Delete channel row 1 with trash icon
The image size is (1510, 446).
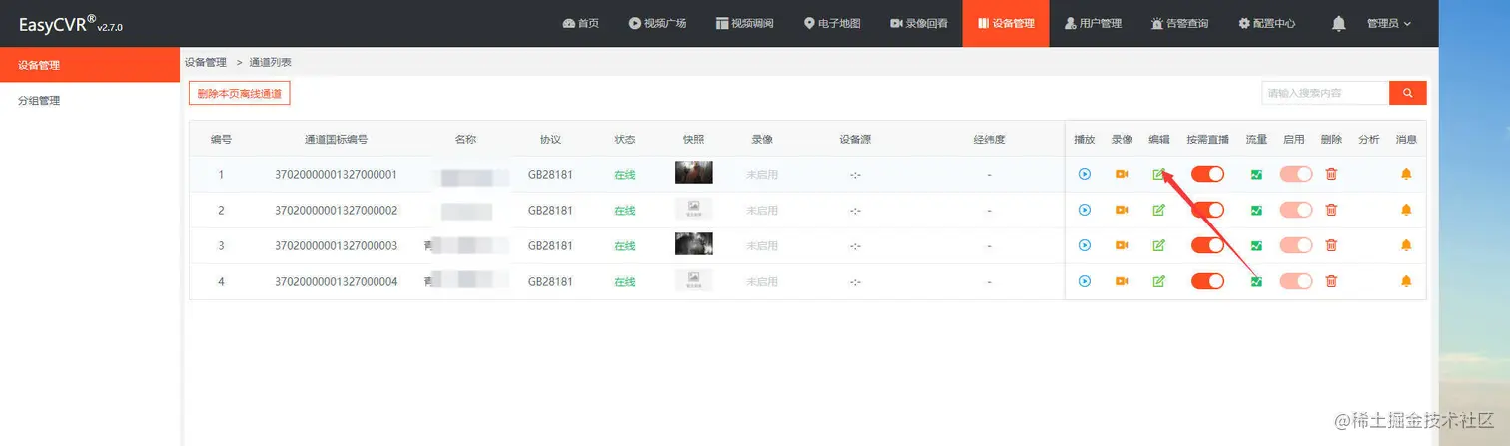[x=1331, y=174]
